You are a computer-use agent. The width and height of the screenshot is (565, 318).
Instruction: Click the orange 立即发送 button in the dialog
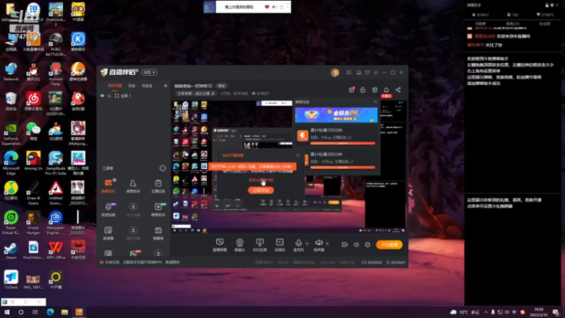pos(261,190)
